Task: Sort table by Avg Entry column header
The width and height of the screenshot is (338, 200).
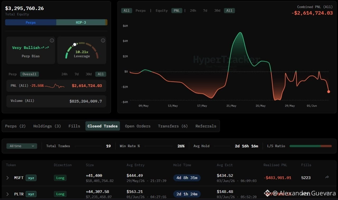Action: pyautogui.click(x=135, y=165)
